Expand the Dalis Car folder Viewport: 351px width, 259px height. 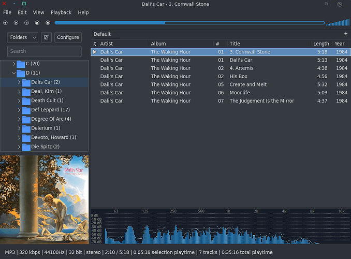click(x=19, y=82)
